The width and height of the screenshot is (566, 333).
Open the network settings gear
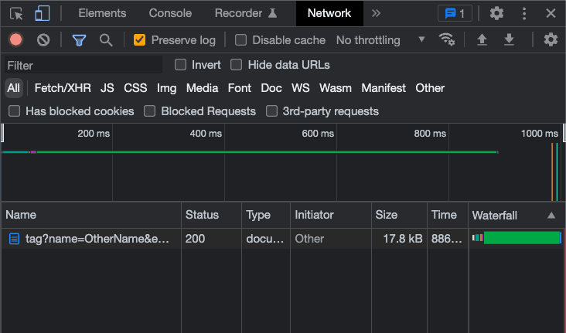551,40
